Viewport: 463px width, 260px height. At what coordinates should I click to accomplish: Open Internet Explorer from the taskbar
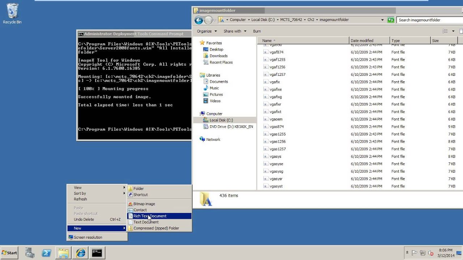pos(80,253)
